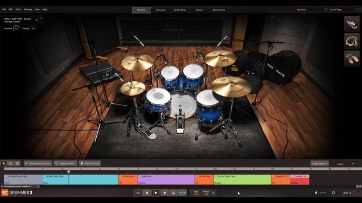Switch to the Grooves tab

pyautogui.click(x=161, y=10)
